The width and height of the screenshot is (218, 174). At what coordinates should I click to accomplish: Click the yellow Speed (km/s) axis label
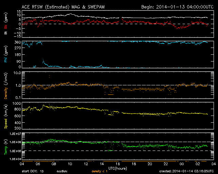(x=6, y=116)
